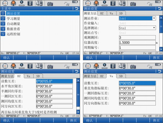The image size is (163, 123).
Task: Click the battery icon on the 主菜单 screen
Action: (75, 2)
